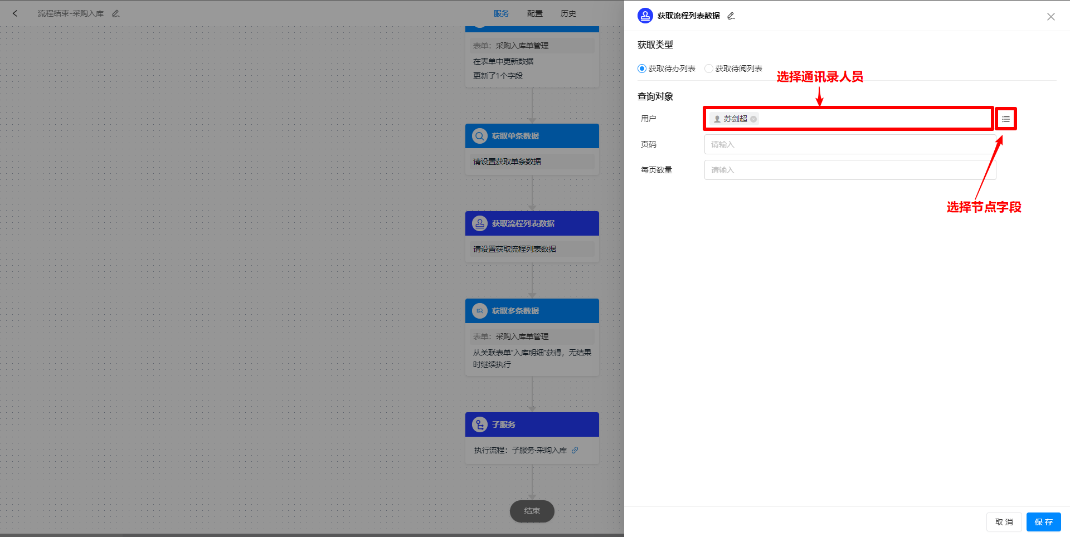Switch to the 配置 tab
Viewport: 1070px width, 537px height.
pyautogui.click(x=534, y=13)
